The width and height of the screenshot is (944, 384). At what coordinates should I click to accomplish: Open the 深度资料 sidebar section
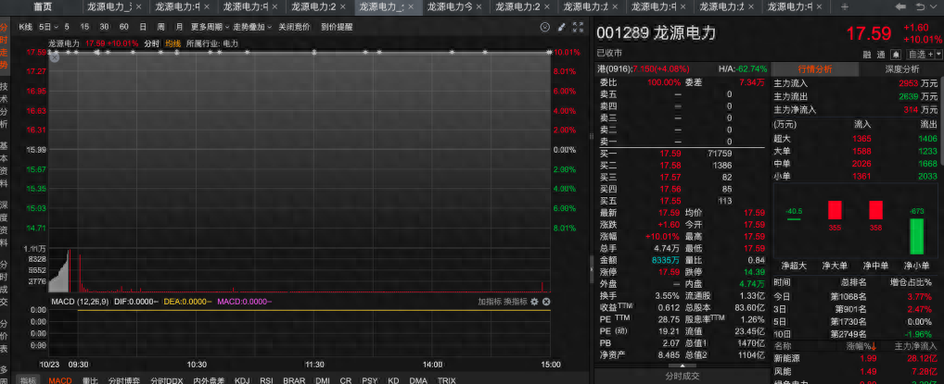(x=5, y=224)
